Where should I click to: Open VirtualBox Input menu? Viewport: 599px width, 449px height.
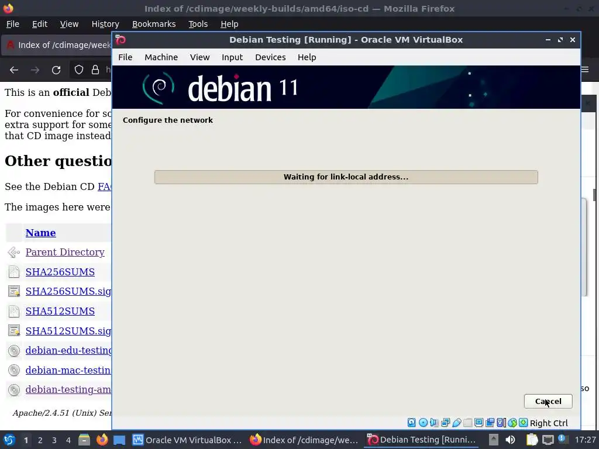[x=232, y=57]
